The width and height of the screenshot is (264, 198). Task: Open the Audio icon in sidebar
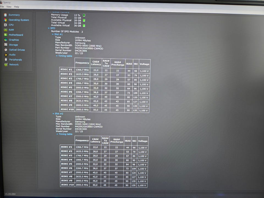(6, 55)
